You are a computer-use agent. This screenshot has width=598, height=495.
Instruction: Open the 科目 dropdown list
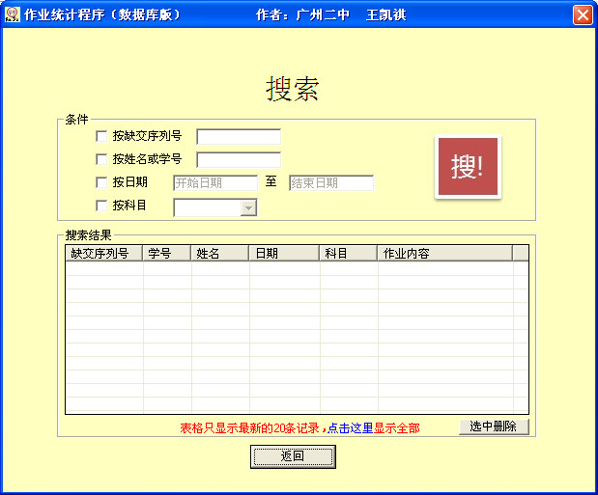click(x=248, y=207)
